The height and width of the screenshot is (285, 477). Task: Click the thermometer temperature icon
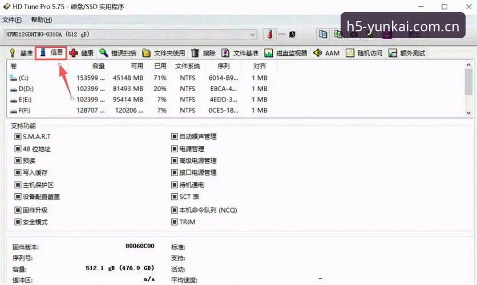(270, 34)
